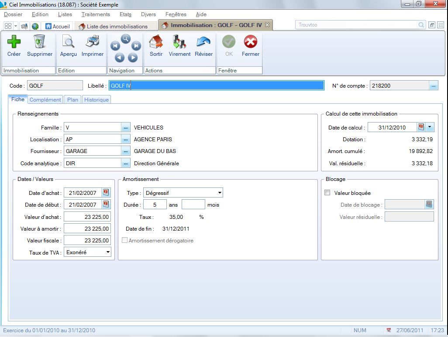Open calendar picker for Date d'achat
The image size is (448, 337).
(x=106, y=192)
